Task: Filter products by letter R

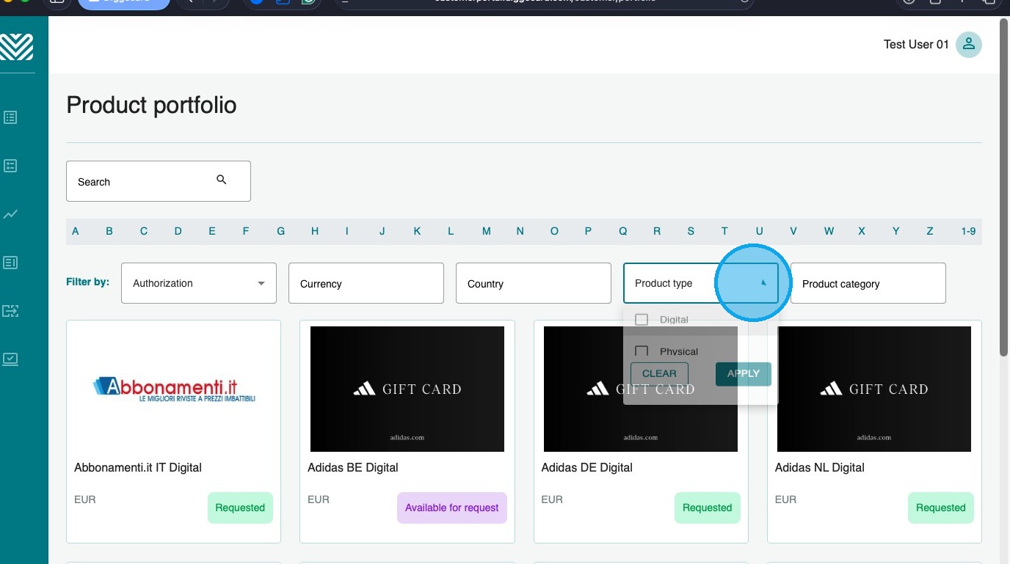Action: pyautogui.click(x=657, y=231)
